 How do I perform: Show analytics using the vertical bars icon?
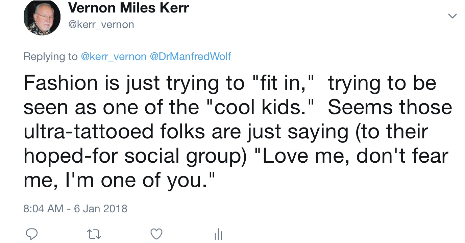point(218,235)
